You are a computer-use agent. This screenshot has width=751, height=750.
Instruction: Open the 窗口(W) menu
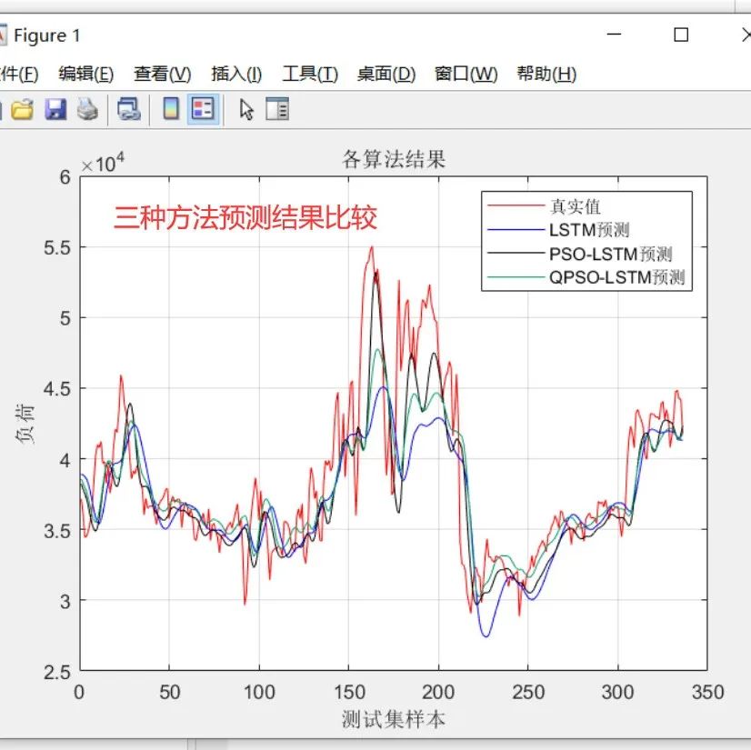tap(466, 75)
